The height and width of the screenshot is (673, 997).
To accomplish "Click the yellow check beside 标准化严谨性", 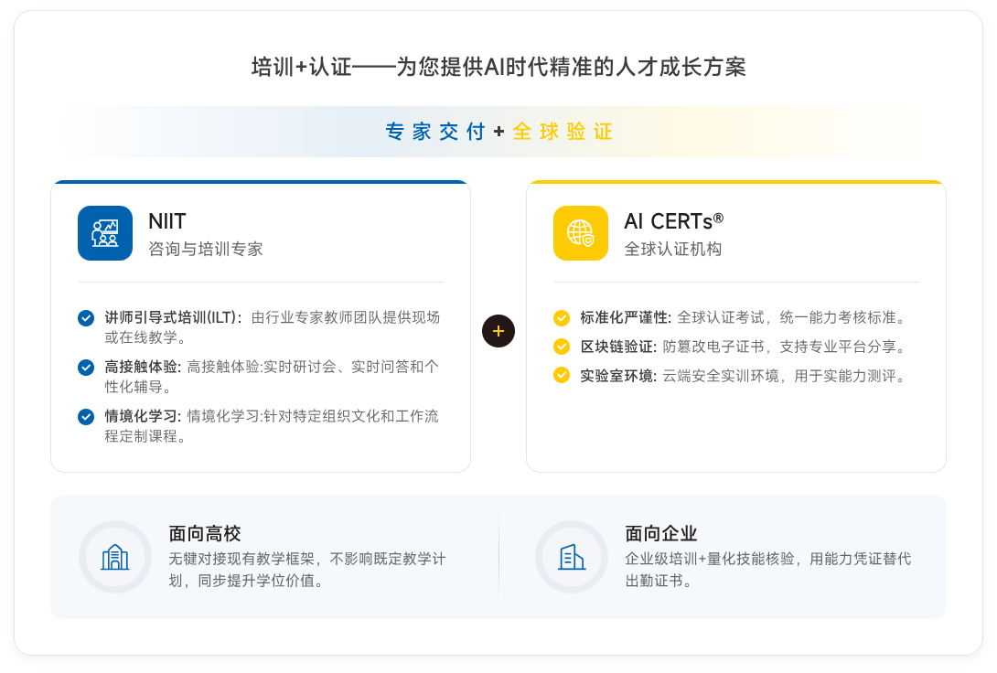I will 562,317.
